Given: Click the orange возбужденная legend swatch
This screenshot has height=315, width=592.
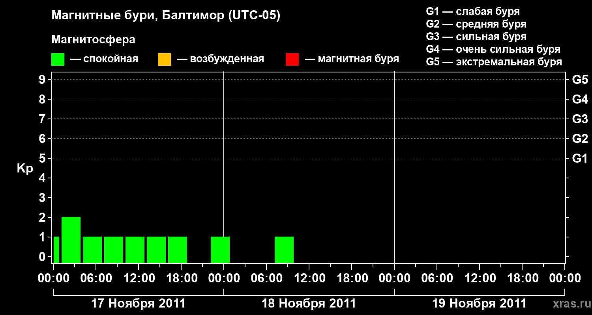Looking at the screenshot, I should (x=164, y=59).
